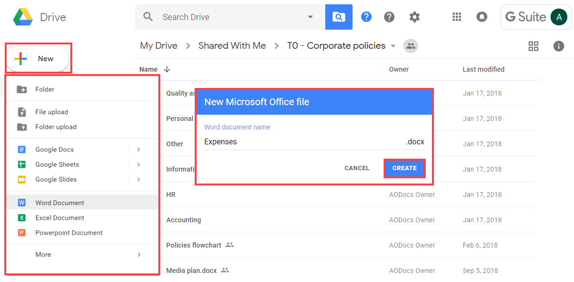
Task: Open the More submenu entry
Action: coord(82,255)
